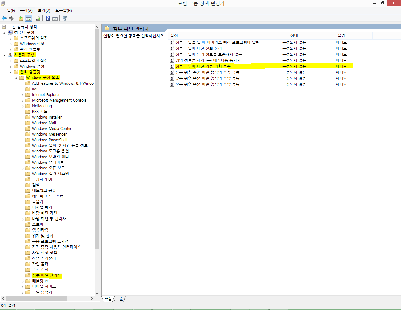Click the tree pane's scroll down arrow
This screenshot has height=310, width=401.
click(x=97, y=293)
